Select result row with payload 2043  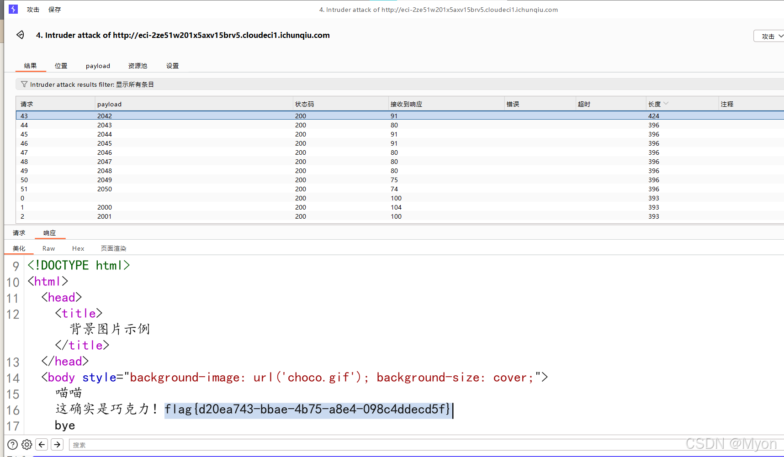[x=400, y=125]
